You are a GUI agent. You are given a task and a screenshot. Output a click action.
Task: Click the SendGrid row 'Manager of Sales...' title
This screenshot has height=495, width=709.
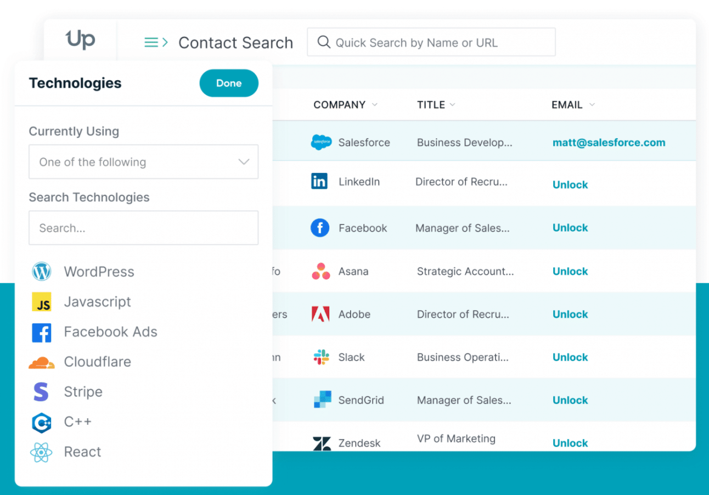coord(464,400)
